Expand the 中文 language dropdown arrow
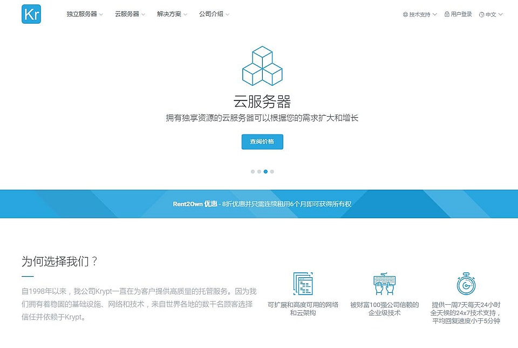Viewport: 518px width, 348px height. point(501,15)
